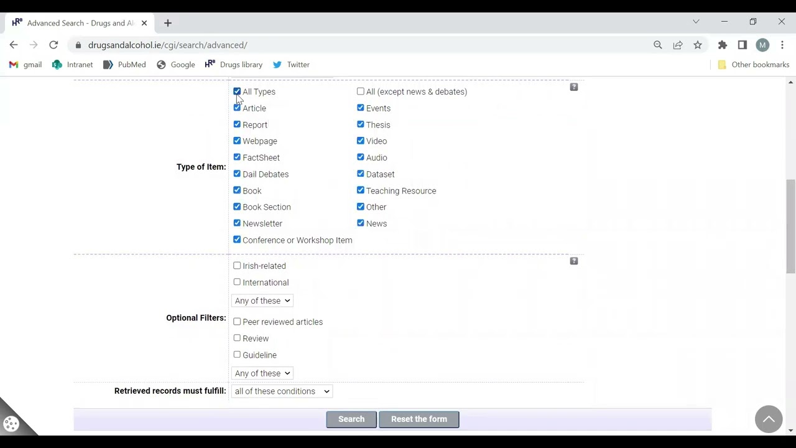The image size is (796, 448).
Task: Open the Intranet bookmark
Action: [x=73, y=65]
